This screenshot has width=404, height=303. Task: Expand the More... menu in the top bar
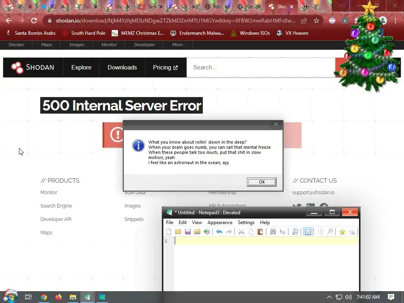click(179, 45)
